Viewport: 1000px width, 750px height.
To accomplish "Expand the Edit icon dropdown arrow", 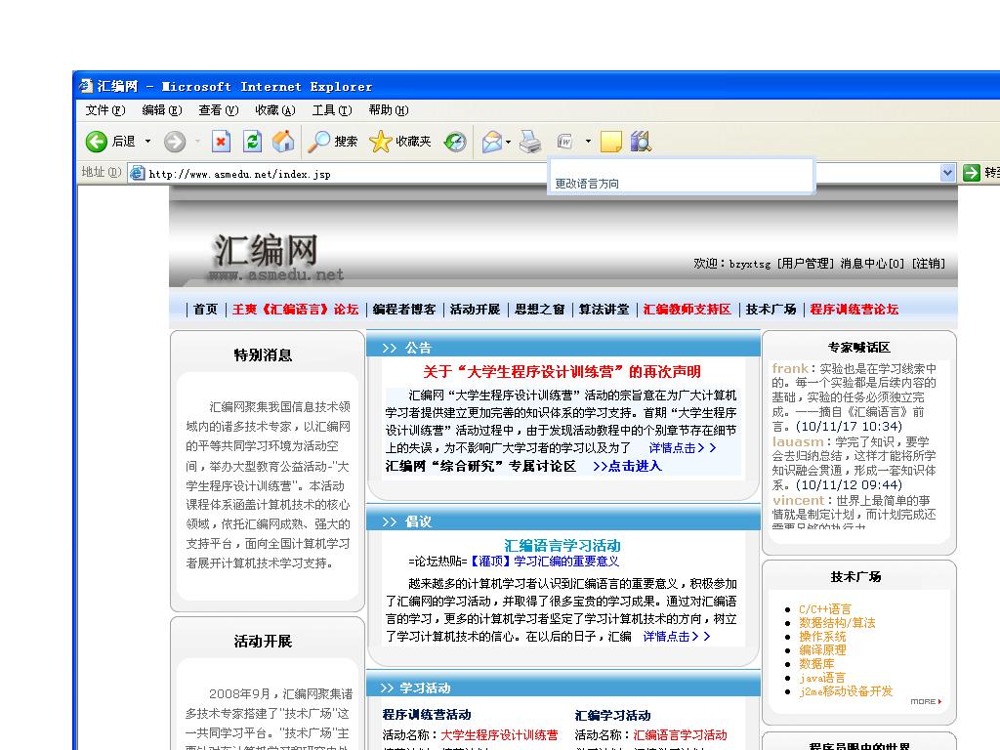I will tap(588, 142).
